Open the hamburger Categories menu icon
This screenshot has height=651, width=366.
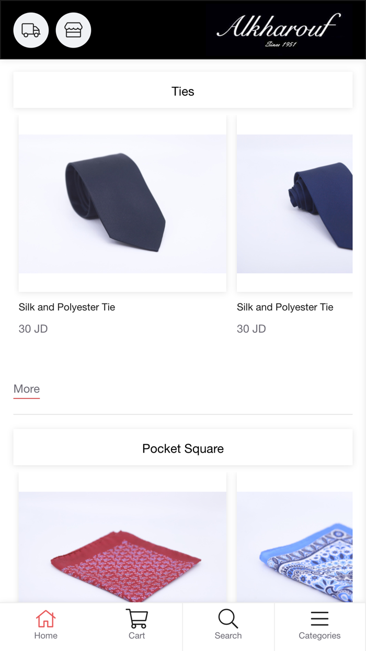coord(319,619)
